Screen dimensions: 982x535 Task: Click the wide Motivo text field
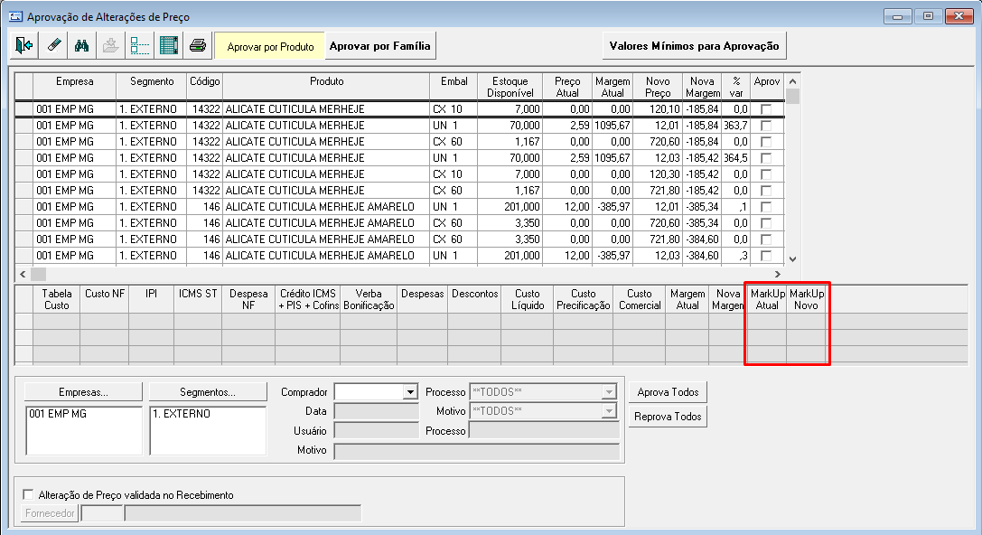click(x=477, y=450)
